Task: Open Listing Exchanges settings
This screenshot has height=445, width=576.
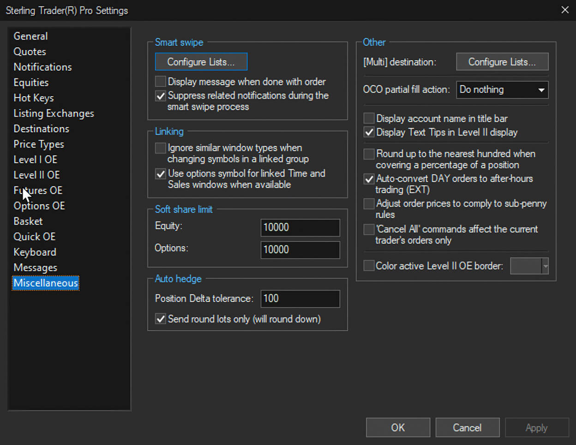Action: click(x=54, y=113)
